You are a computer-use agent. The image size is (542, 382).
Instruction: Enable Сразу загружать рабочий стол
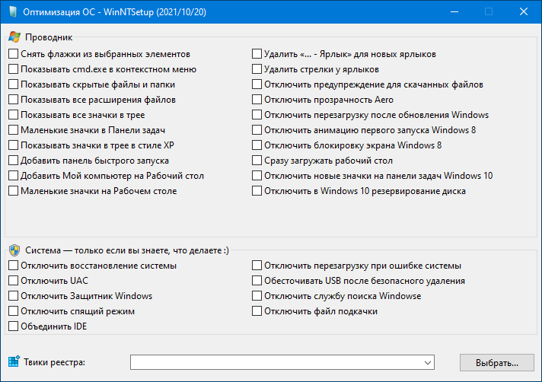coord(257,161)
